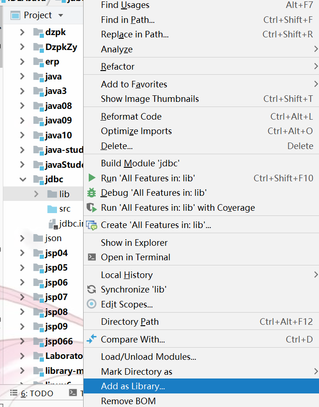
Task: Select the jsp09 module in tree
Action: [56, 327]
